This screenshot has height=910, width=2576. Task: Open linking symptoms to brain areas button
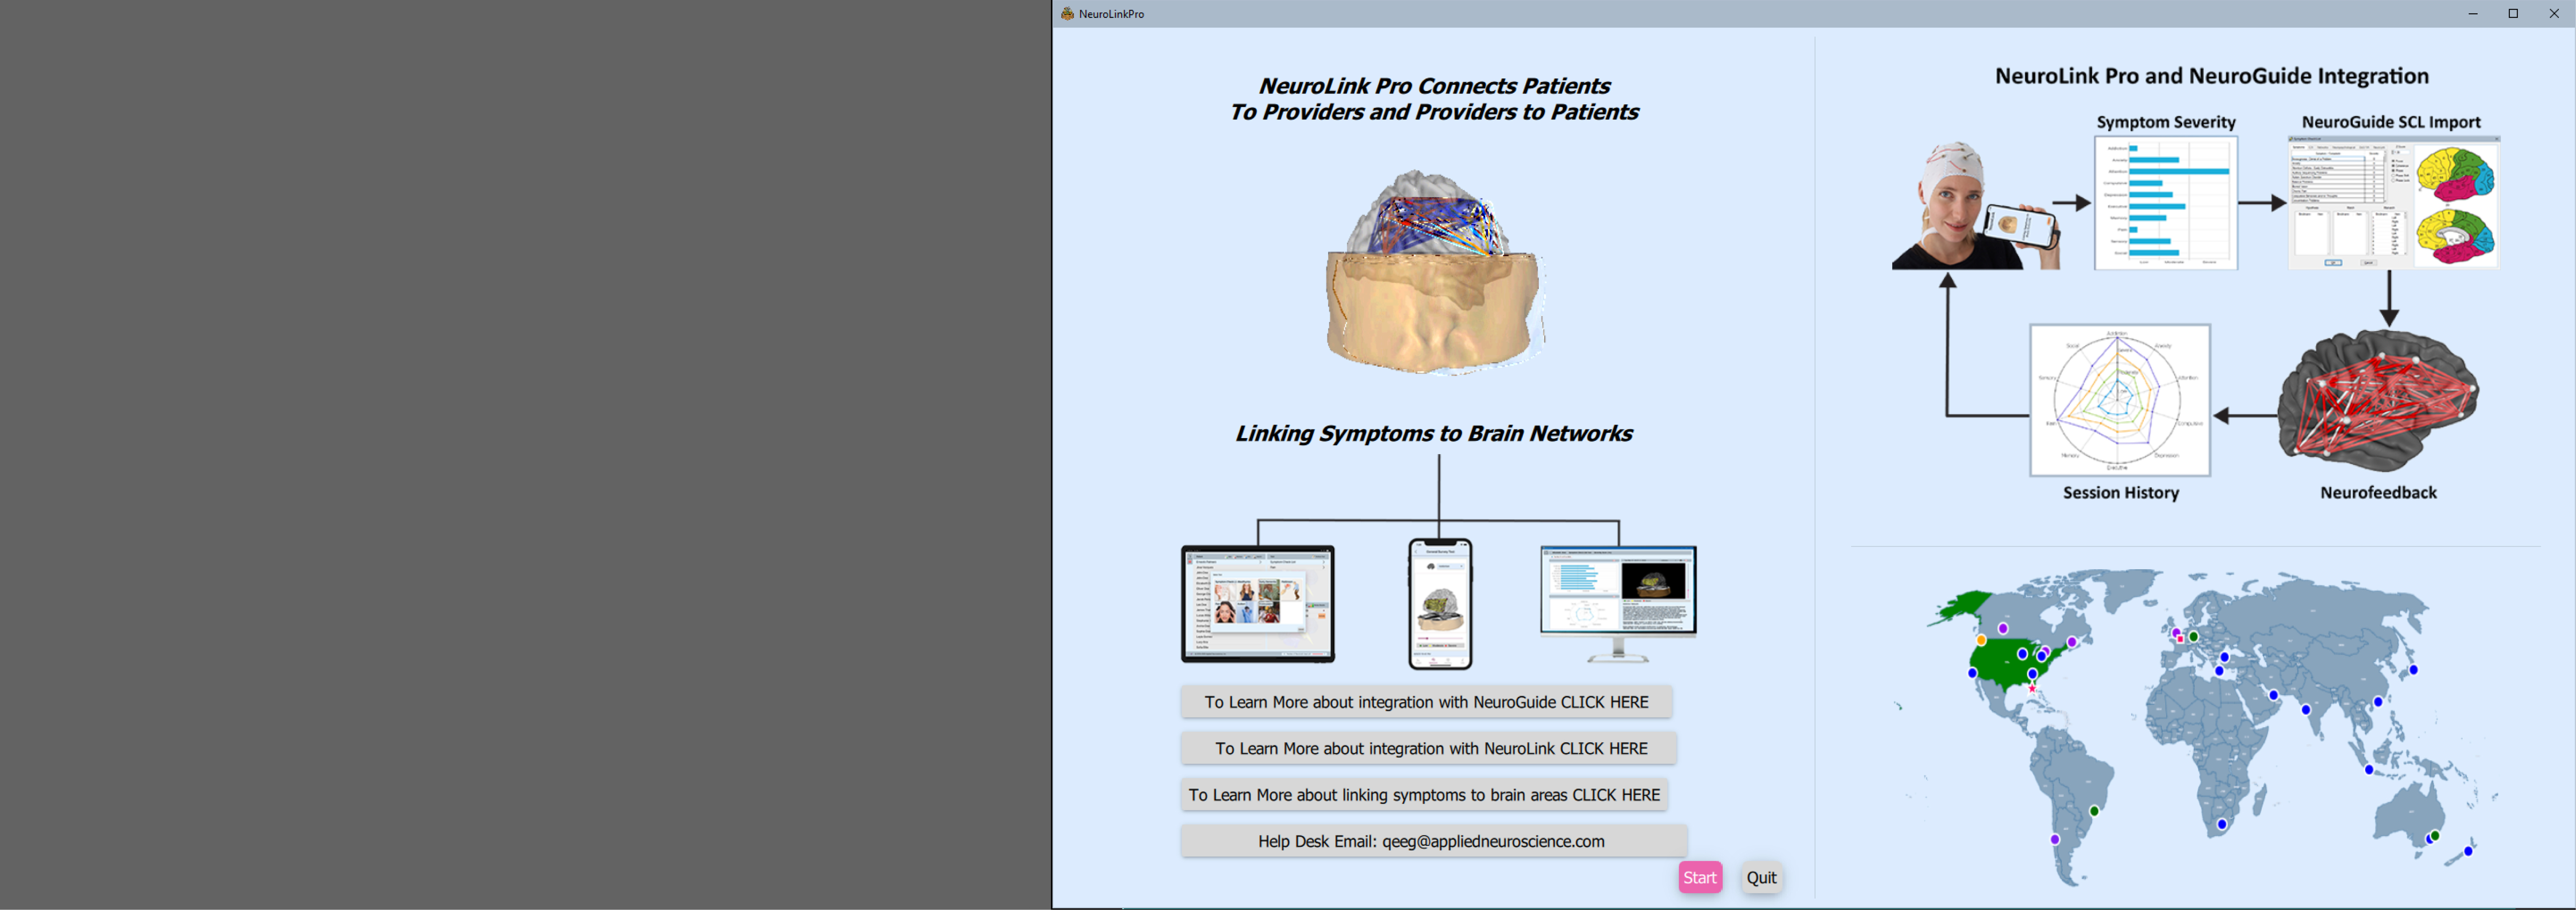tap(1424, 795)
